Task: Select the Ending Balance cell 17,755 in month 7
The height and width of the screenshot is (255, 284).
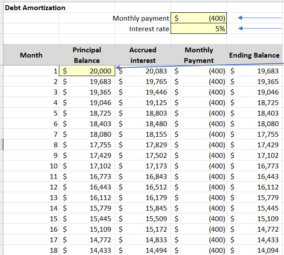Action: (254, 134)
